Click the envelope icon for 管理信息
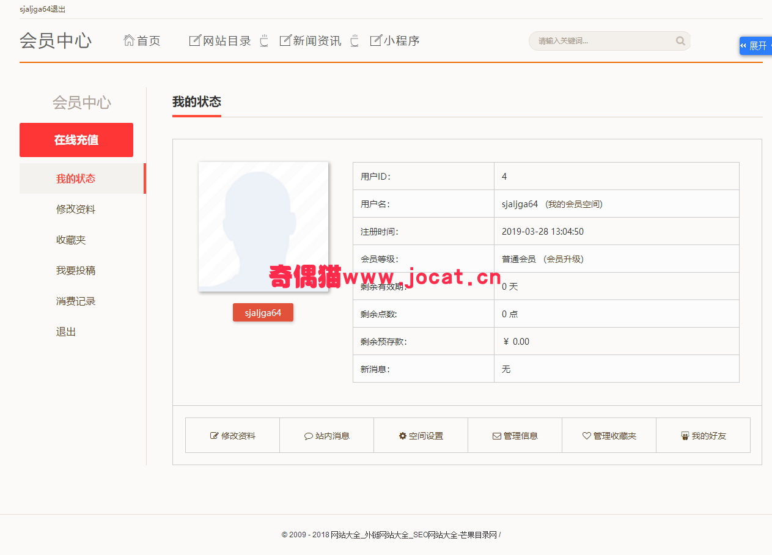Screen dimensions: 772x555 tap(497, 436)
